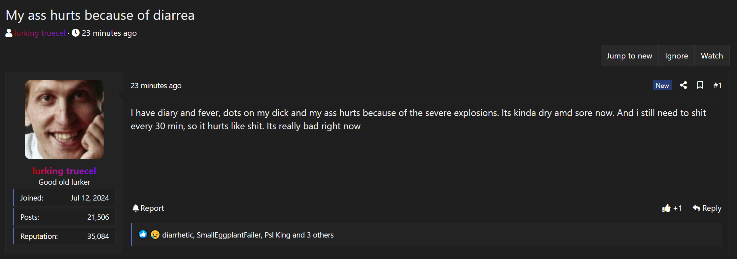
Task: Click the thumbs-up +1 icon
Action: click(666, 208)
